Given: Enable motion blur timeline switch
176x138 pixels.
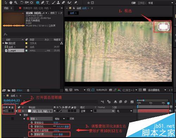Looking at the screenshot, I should tap(126, 102).
